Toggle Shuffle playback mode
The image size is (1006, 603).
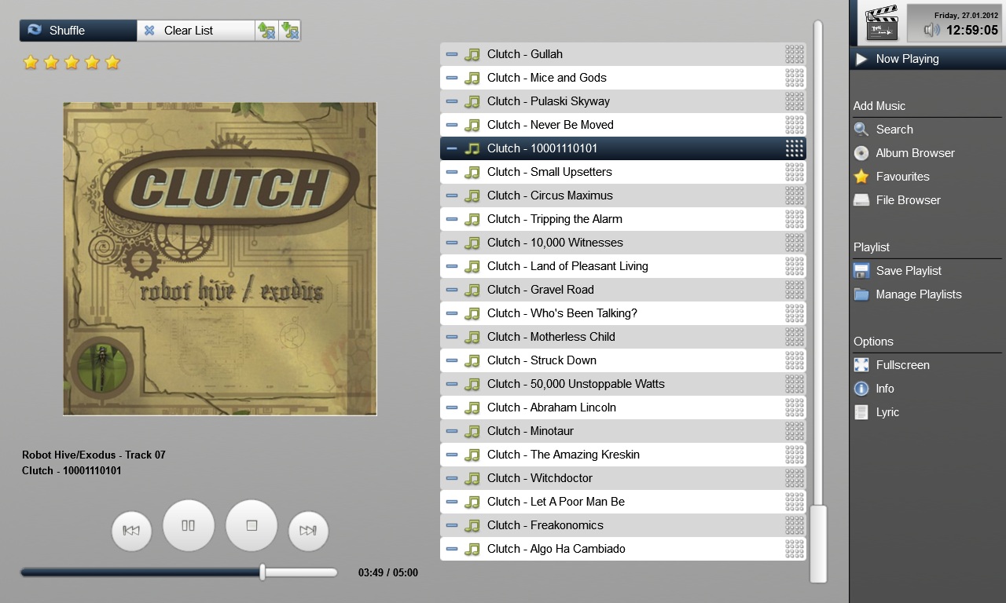(x=79, y=31)
